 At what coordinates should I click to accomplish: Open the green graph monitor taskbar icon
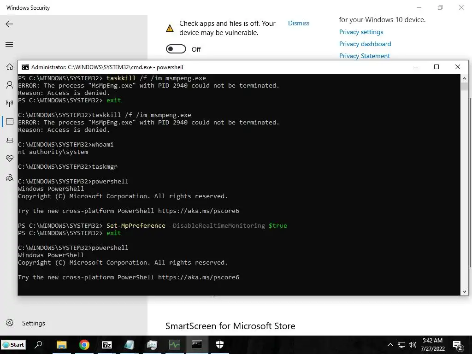coord(175,345)
